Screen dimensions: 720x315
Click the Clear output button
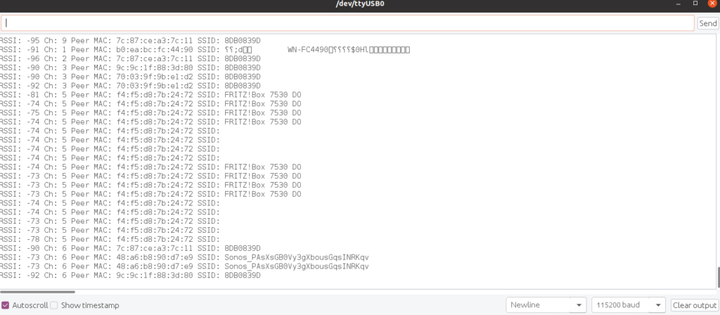point(693,305)
